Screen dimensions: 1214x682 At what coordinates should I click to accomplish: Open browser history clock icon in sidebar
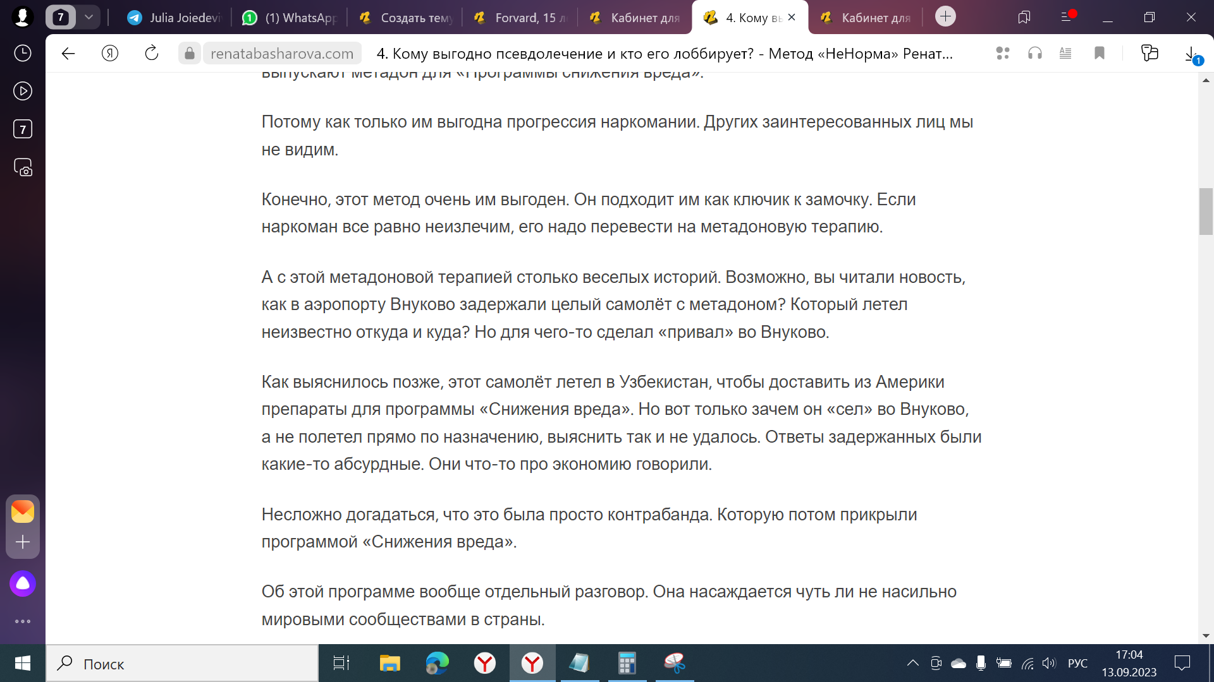click(x=23, y=53)
